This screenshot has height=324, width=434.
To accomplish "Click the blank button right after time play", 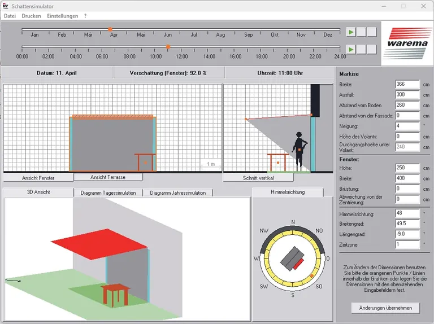I will pyautogui.click(x=361, y=50).
